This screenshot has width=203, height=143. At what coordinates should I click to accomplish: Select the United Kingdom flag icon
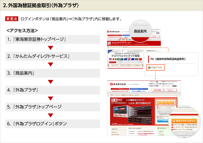click(129, 59)
